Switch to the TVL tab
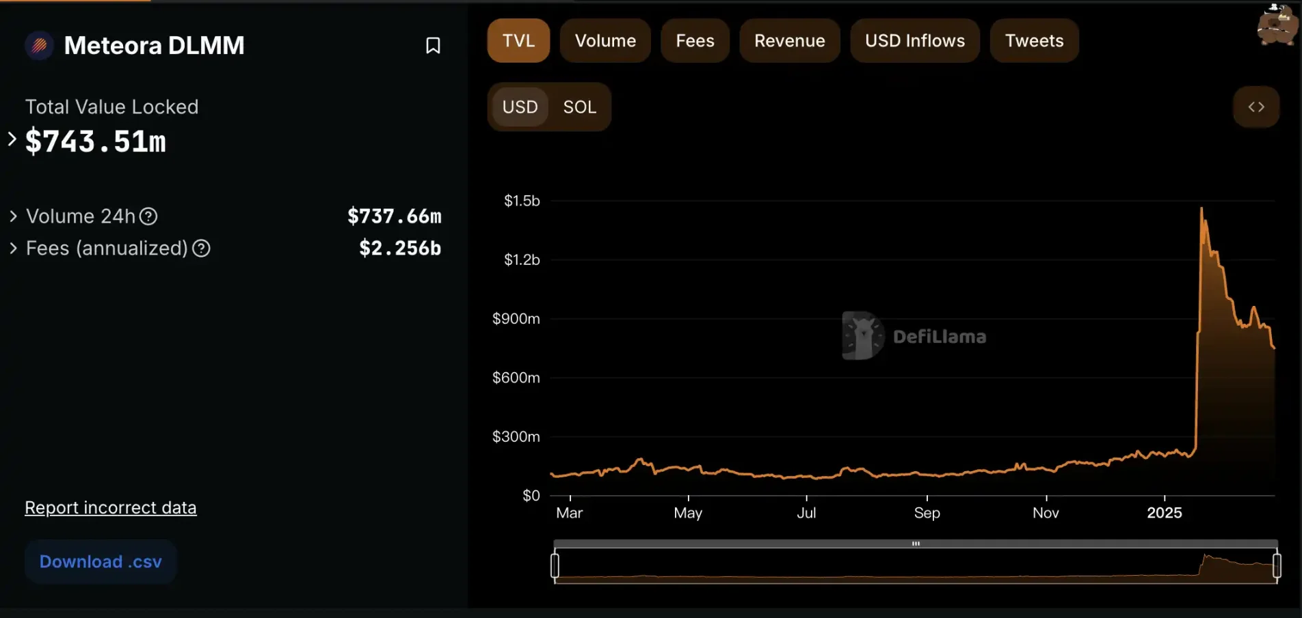Screen dimensions: 1302x618 click(x=518, y=40)
